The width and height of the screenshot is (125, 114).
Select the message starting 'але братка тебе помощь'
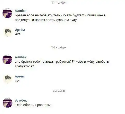point(62,64)
